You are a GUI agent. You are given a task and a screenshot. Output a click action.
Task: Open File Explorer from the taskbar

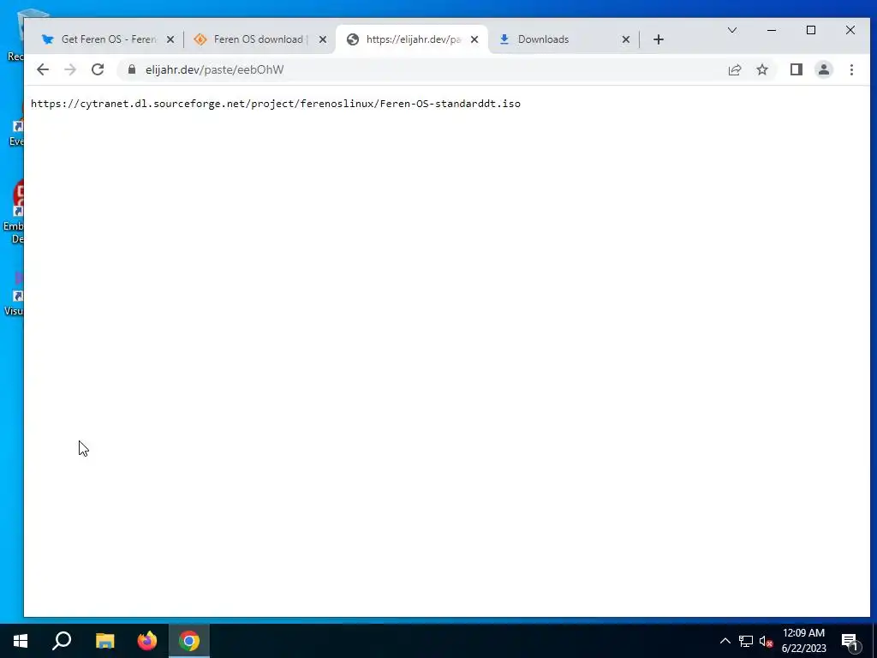pos(104,641)
